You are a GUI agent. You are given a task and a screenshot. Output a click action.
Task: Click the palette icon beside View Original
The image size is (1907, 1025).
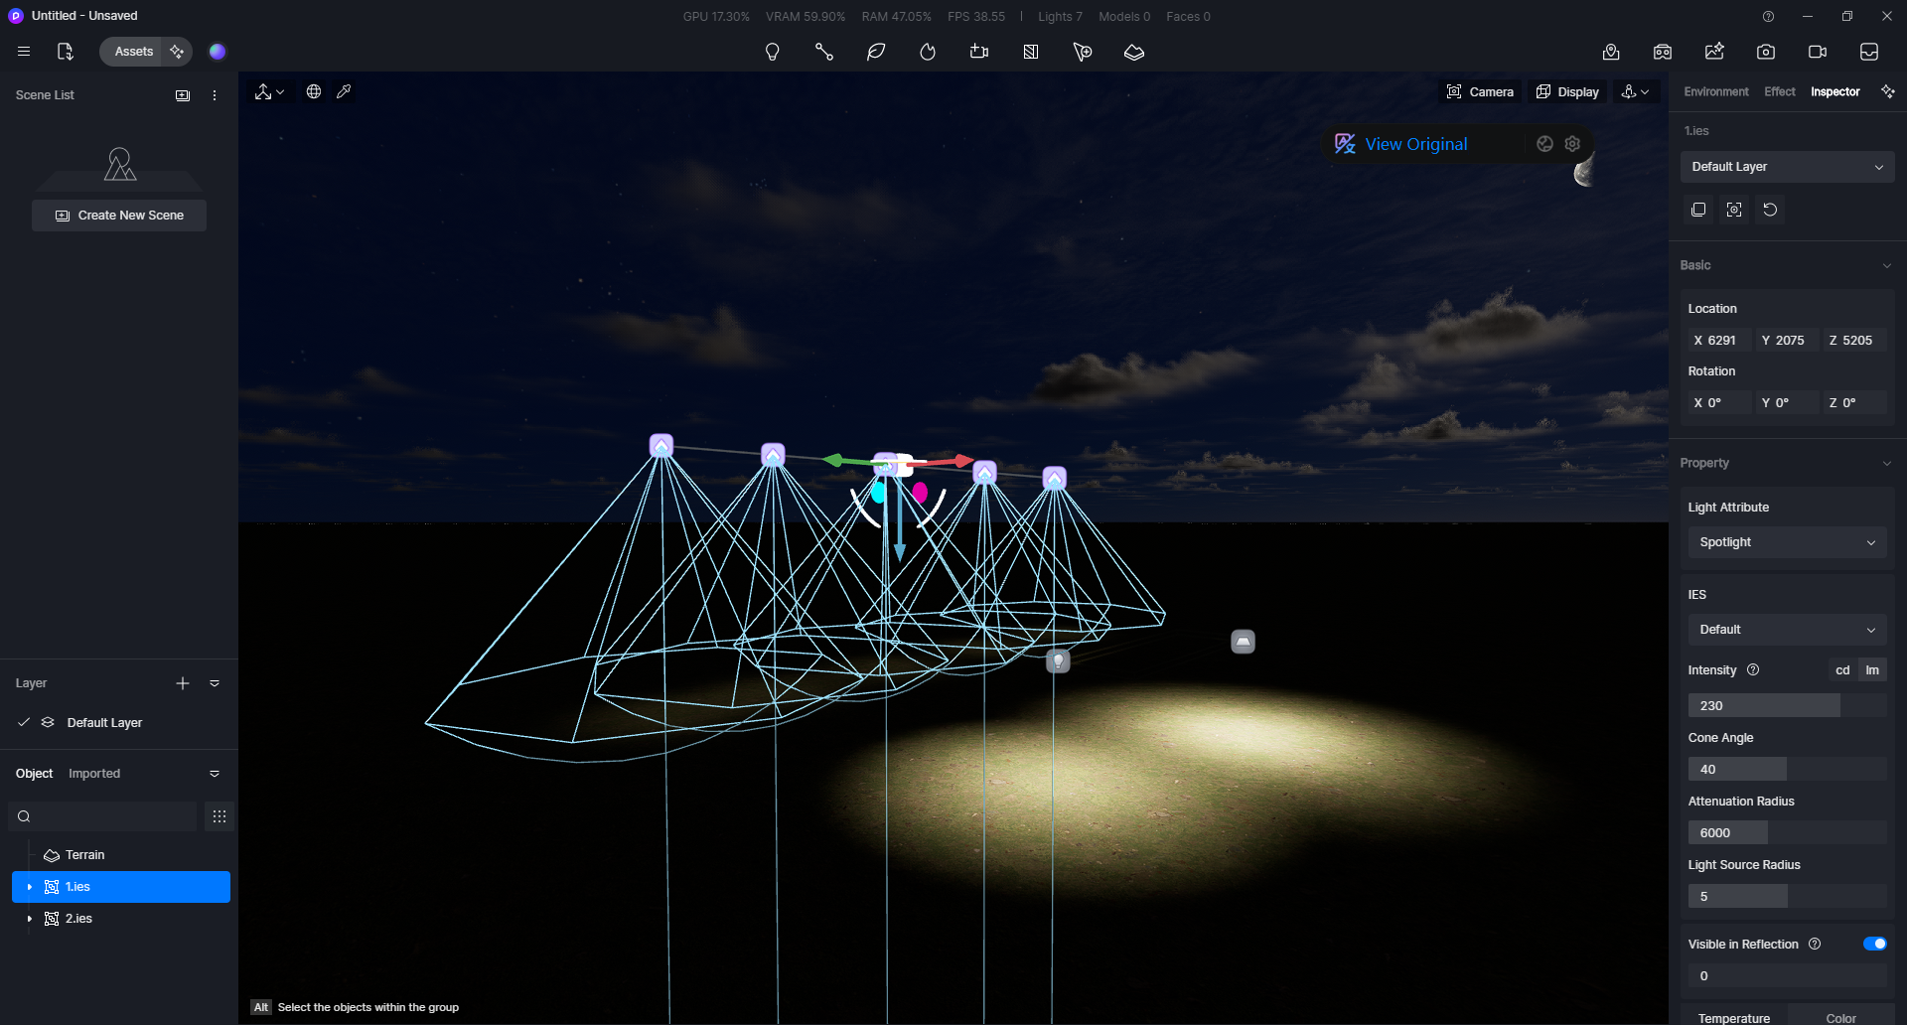(x=1544, y=144)
